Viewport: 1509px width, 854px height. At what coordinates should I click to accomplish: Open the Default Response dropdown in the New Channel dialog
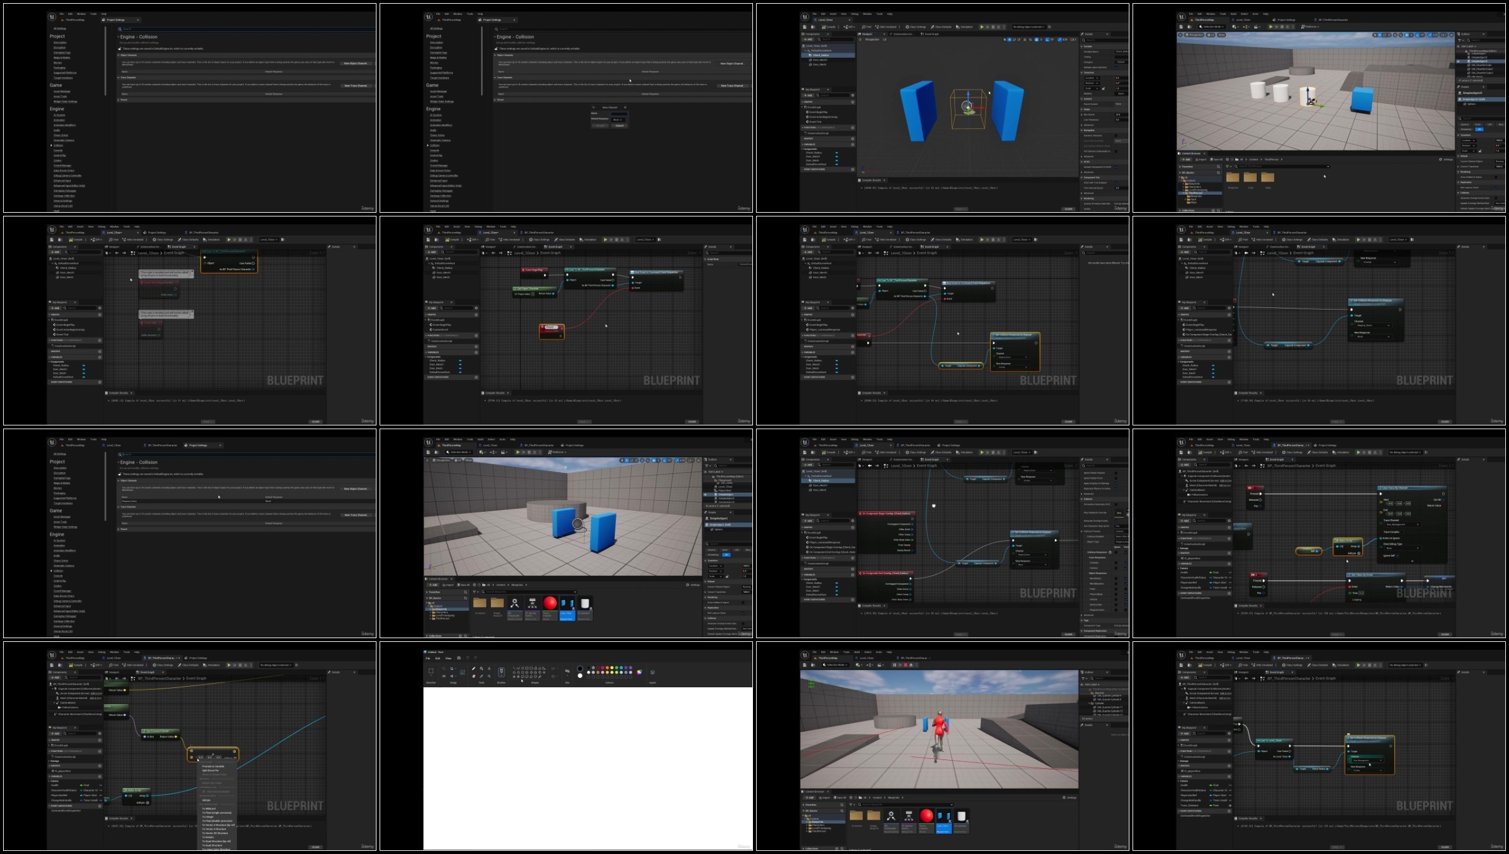618,120
